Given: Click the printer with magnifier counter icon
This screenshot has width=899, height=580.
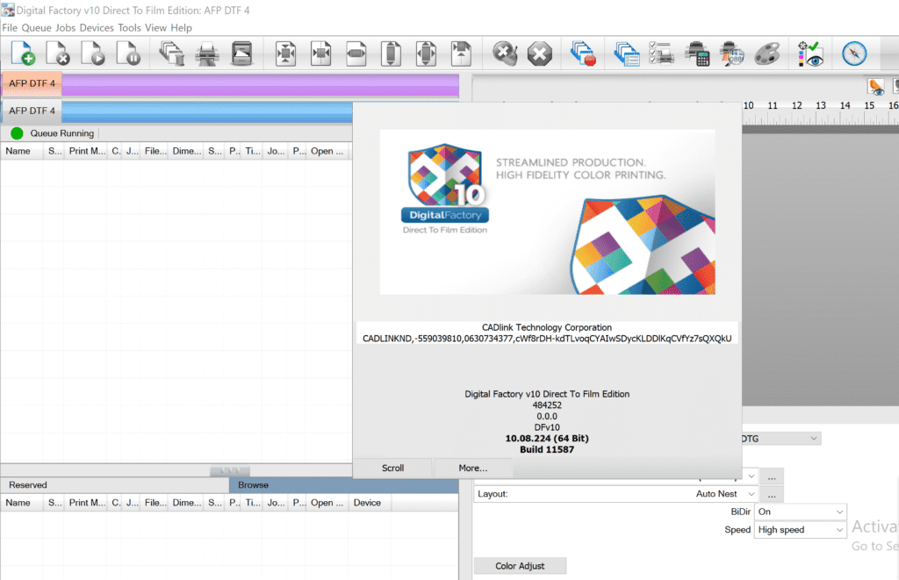Looking at the screenshot, I should coord(732,54).
